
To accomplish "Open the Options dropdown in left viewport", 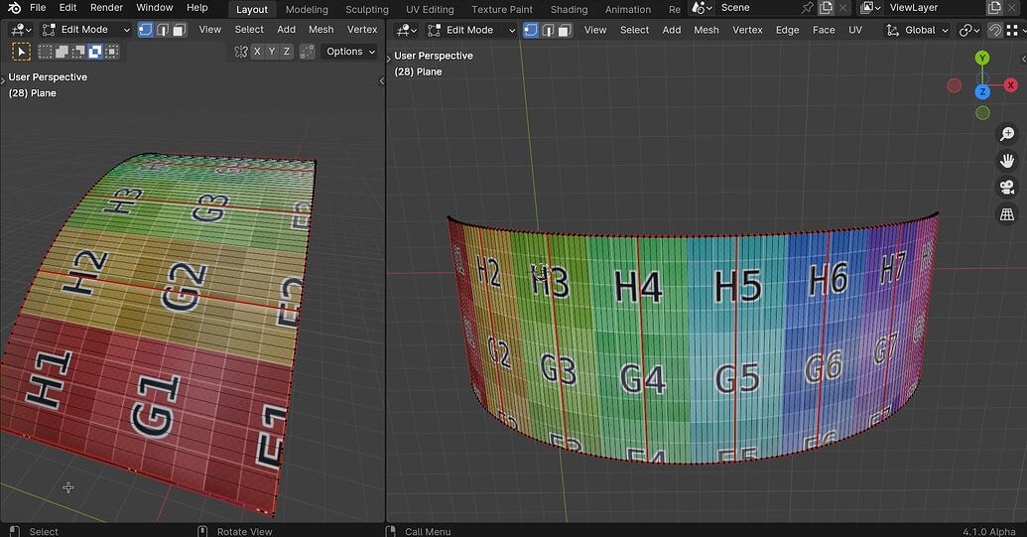I will click(x=351, y=52).
